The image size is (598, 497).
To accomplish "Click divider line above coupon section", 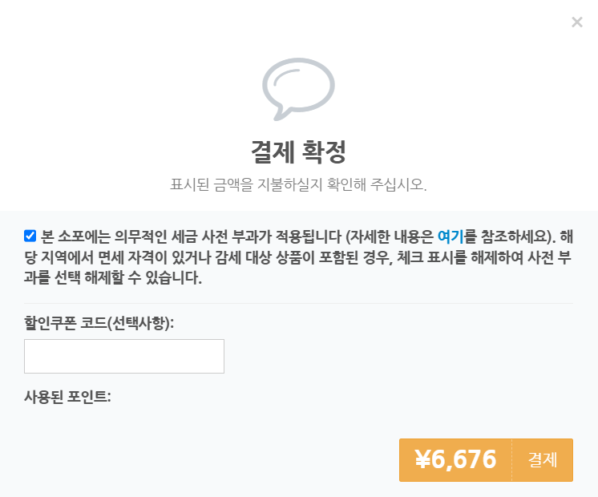I will [x=299, y=304].
